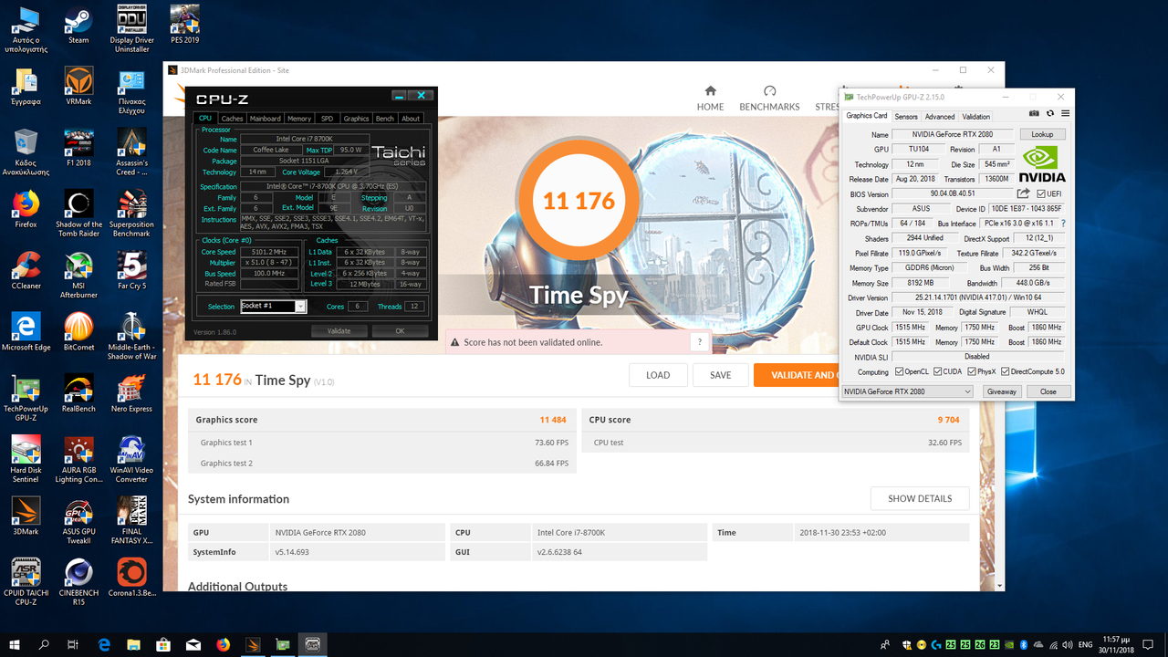This screenshot has height=657, width=1168.
Task: Switch to the CPU-Z Memory tab
Action: click(x=299, y=119)
